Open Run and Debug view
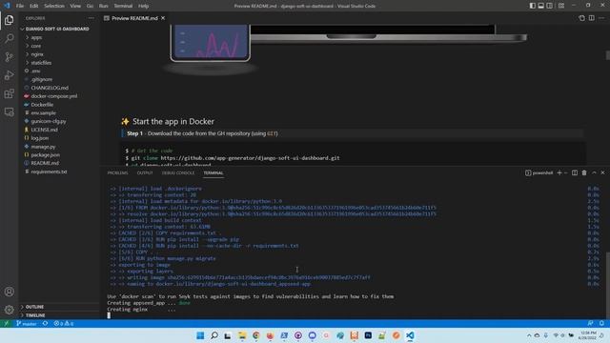The width and height of the screenshot is (610, 343). pyautogui.click(x=9, y=75)
